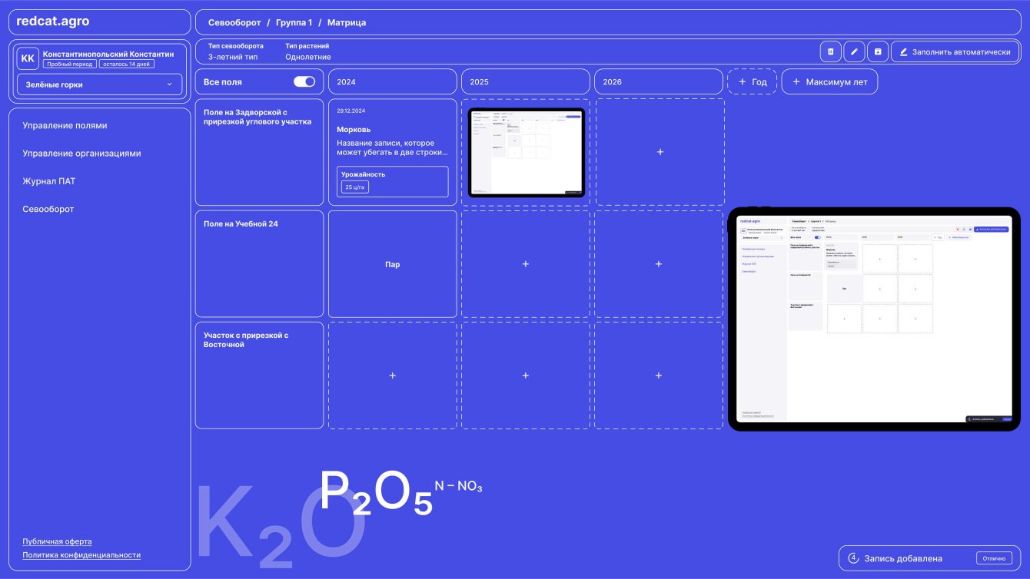The width and height of the screenshot is (1030, 579).
Task: Add 2025 record for Поле на Учебной 24
Action: (x=525, y=264)
